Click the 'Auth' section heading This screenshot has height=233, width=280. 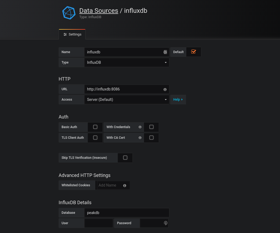tap(63, 117)
